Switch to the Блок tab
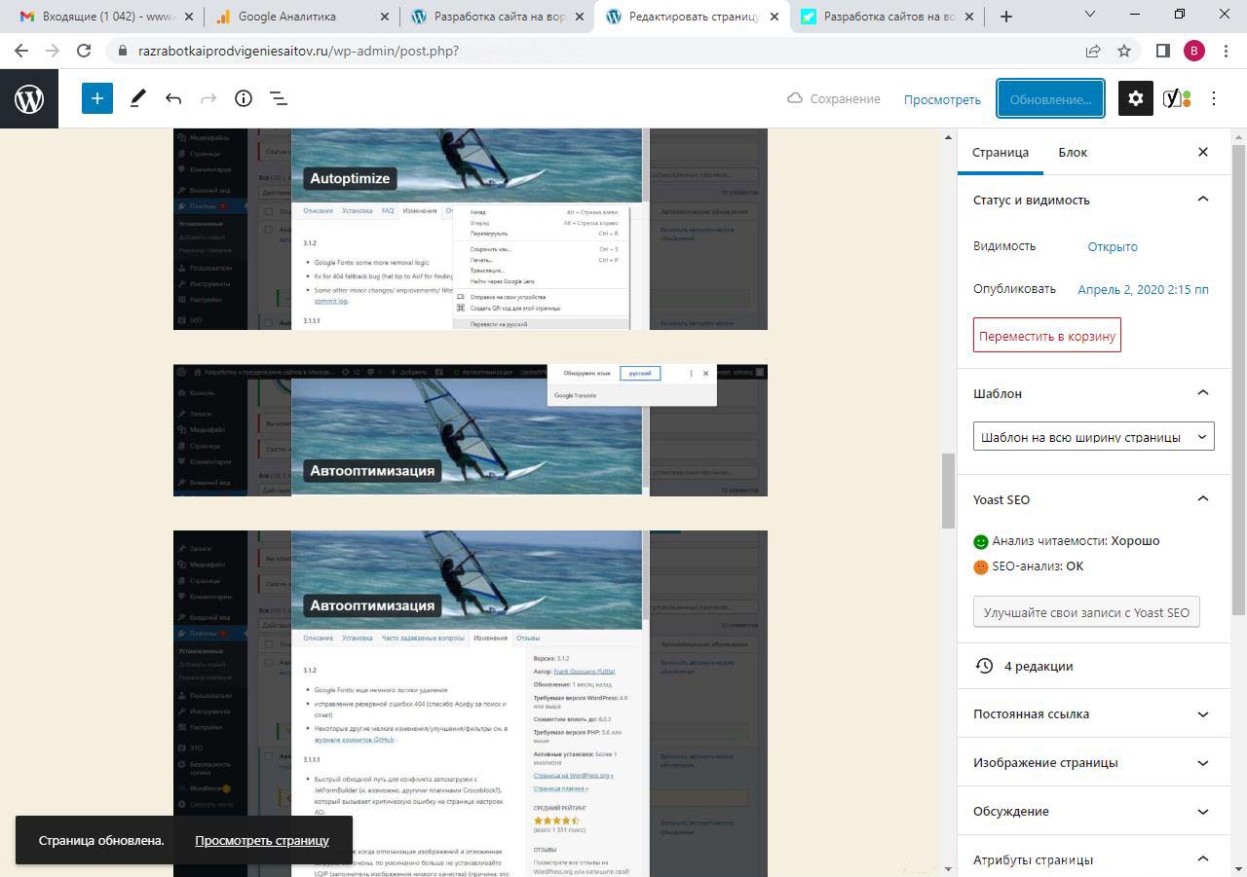This screenshot has width=1247, height=877. pyautogui.click(x=1073, y=152)
